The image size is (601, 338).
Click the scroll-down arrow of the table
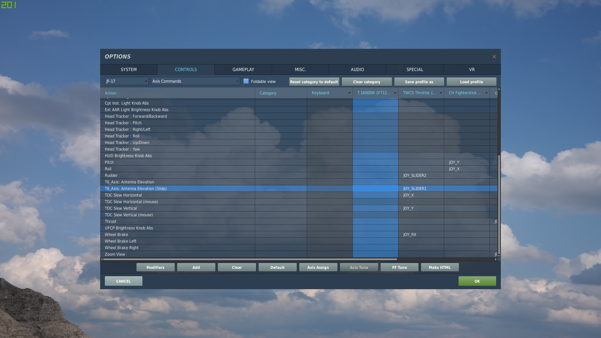tap(499, 256)
